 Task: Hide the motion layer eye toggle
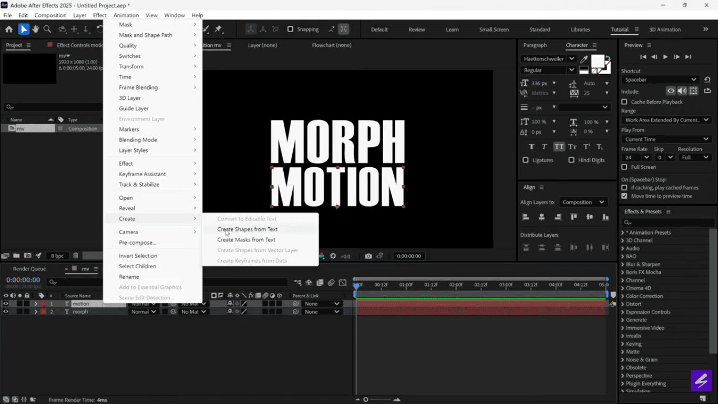6,304
